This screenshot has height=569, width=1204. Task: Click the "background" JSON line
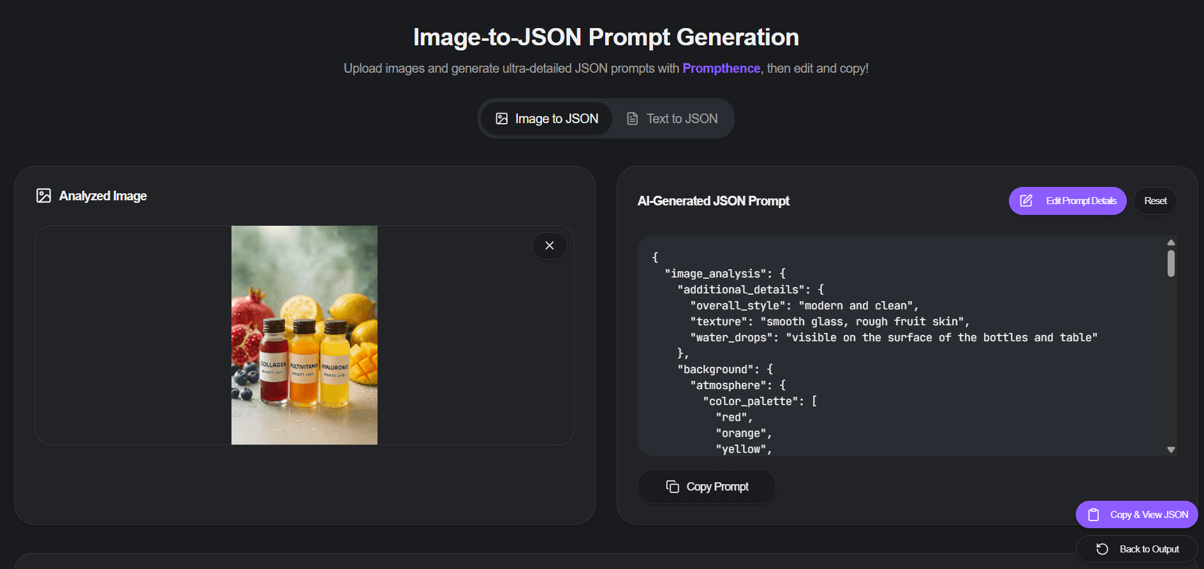[x=725, y=369]
